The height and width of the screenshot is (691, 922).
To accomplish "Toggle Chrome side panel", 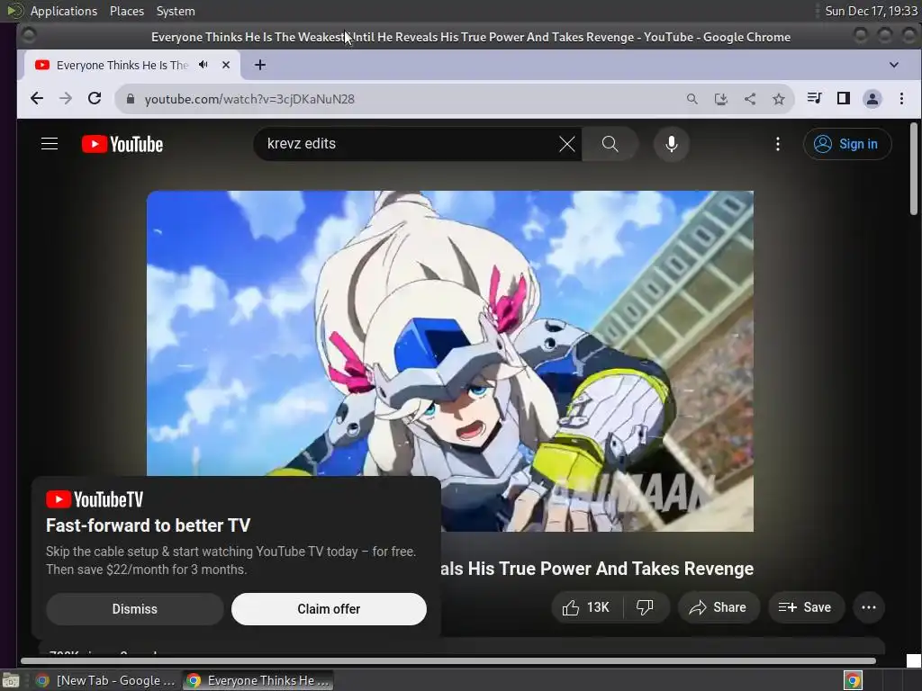I will [843, 98].
